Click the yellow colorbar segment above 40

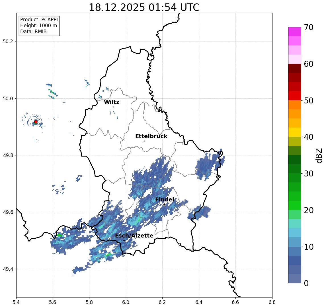click(x=295, y=132)
